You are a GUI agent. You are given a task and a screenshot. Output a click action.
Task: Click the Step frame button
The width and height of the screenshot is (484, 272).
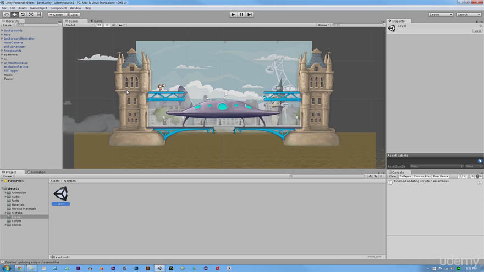point(250,14)
